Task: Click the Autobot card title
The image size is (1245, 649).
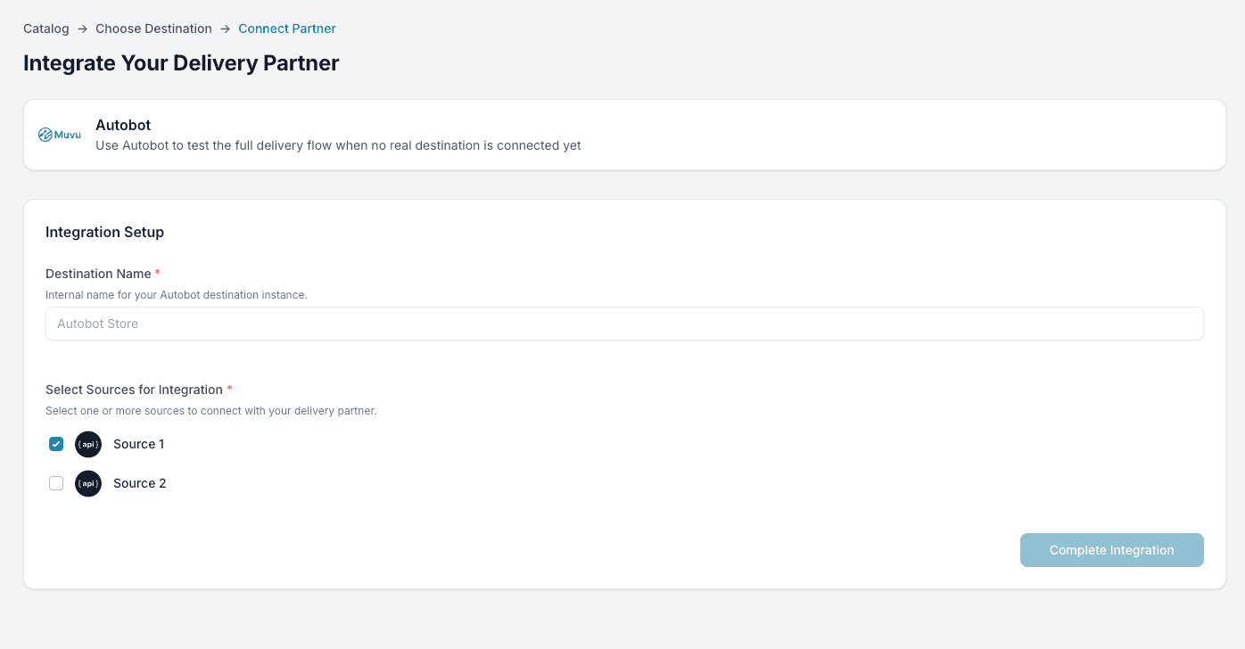Action: tap(123, 125)
